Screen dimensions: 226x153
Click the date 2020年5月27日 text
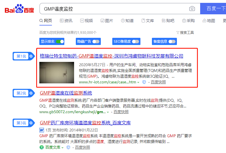92,65
